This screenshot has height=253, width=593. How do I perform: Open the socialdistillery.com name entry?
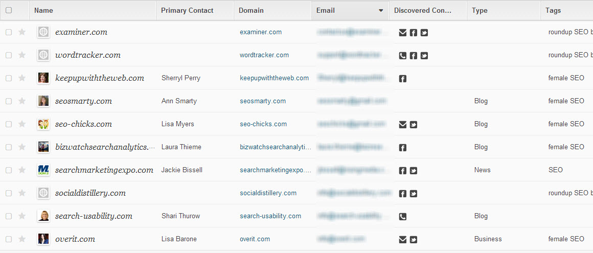pyautogui.click(x=90, y=193)
